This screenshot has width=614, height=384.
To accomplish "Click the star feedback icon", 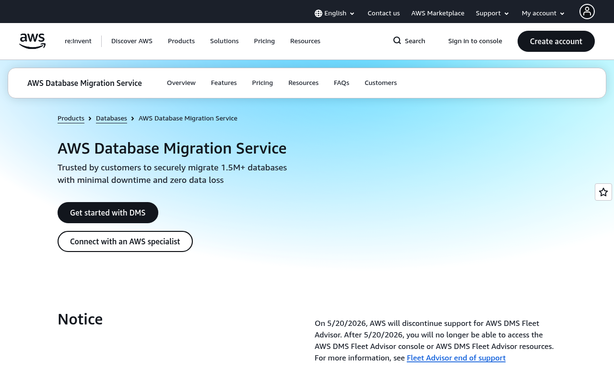I will tap(603, 192).
